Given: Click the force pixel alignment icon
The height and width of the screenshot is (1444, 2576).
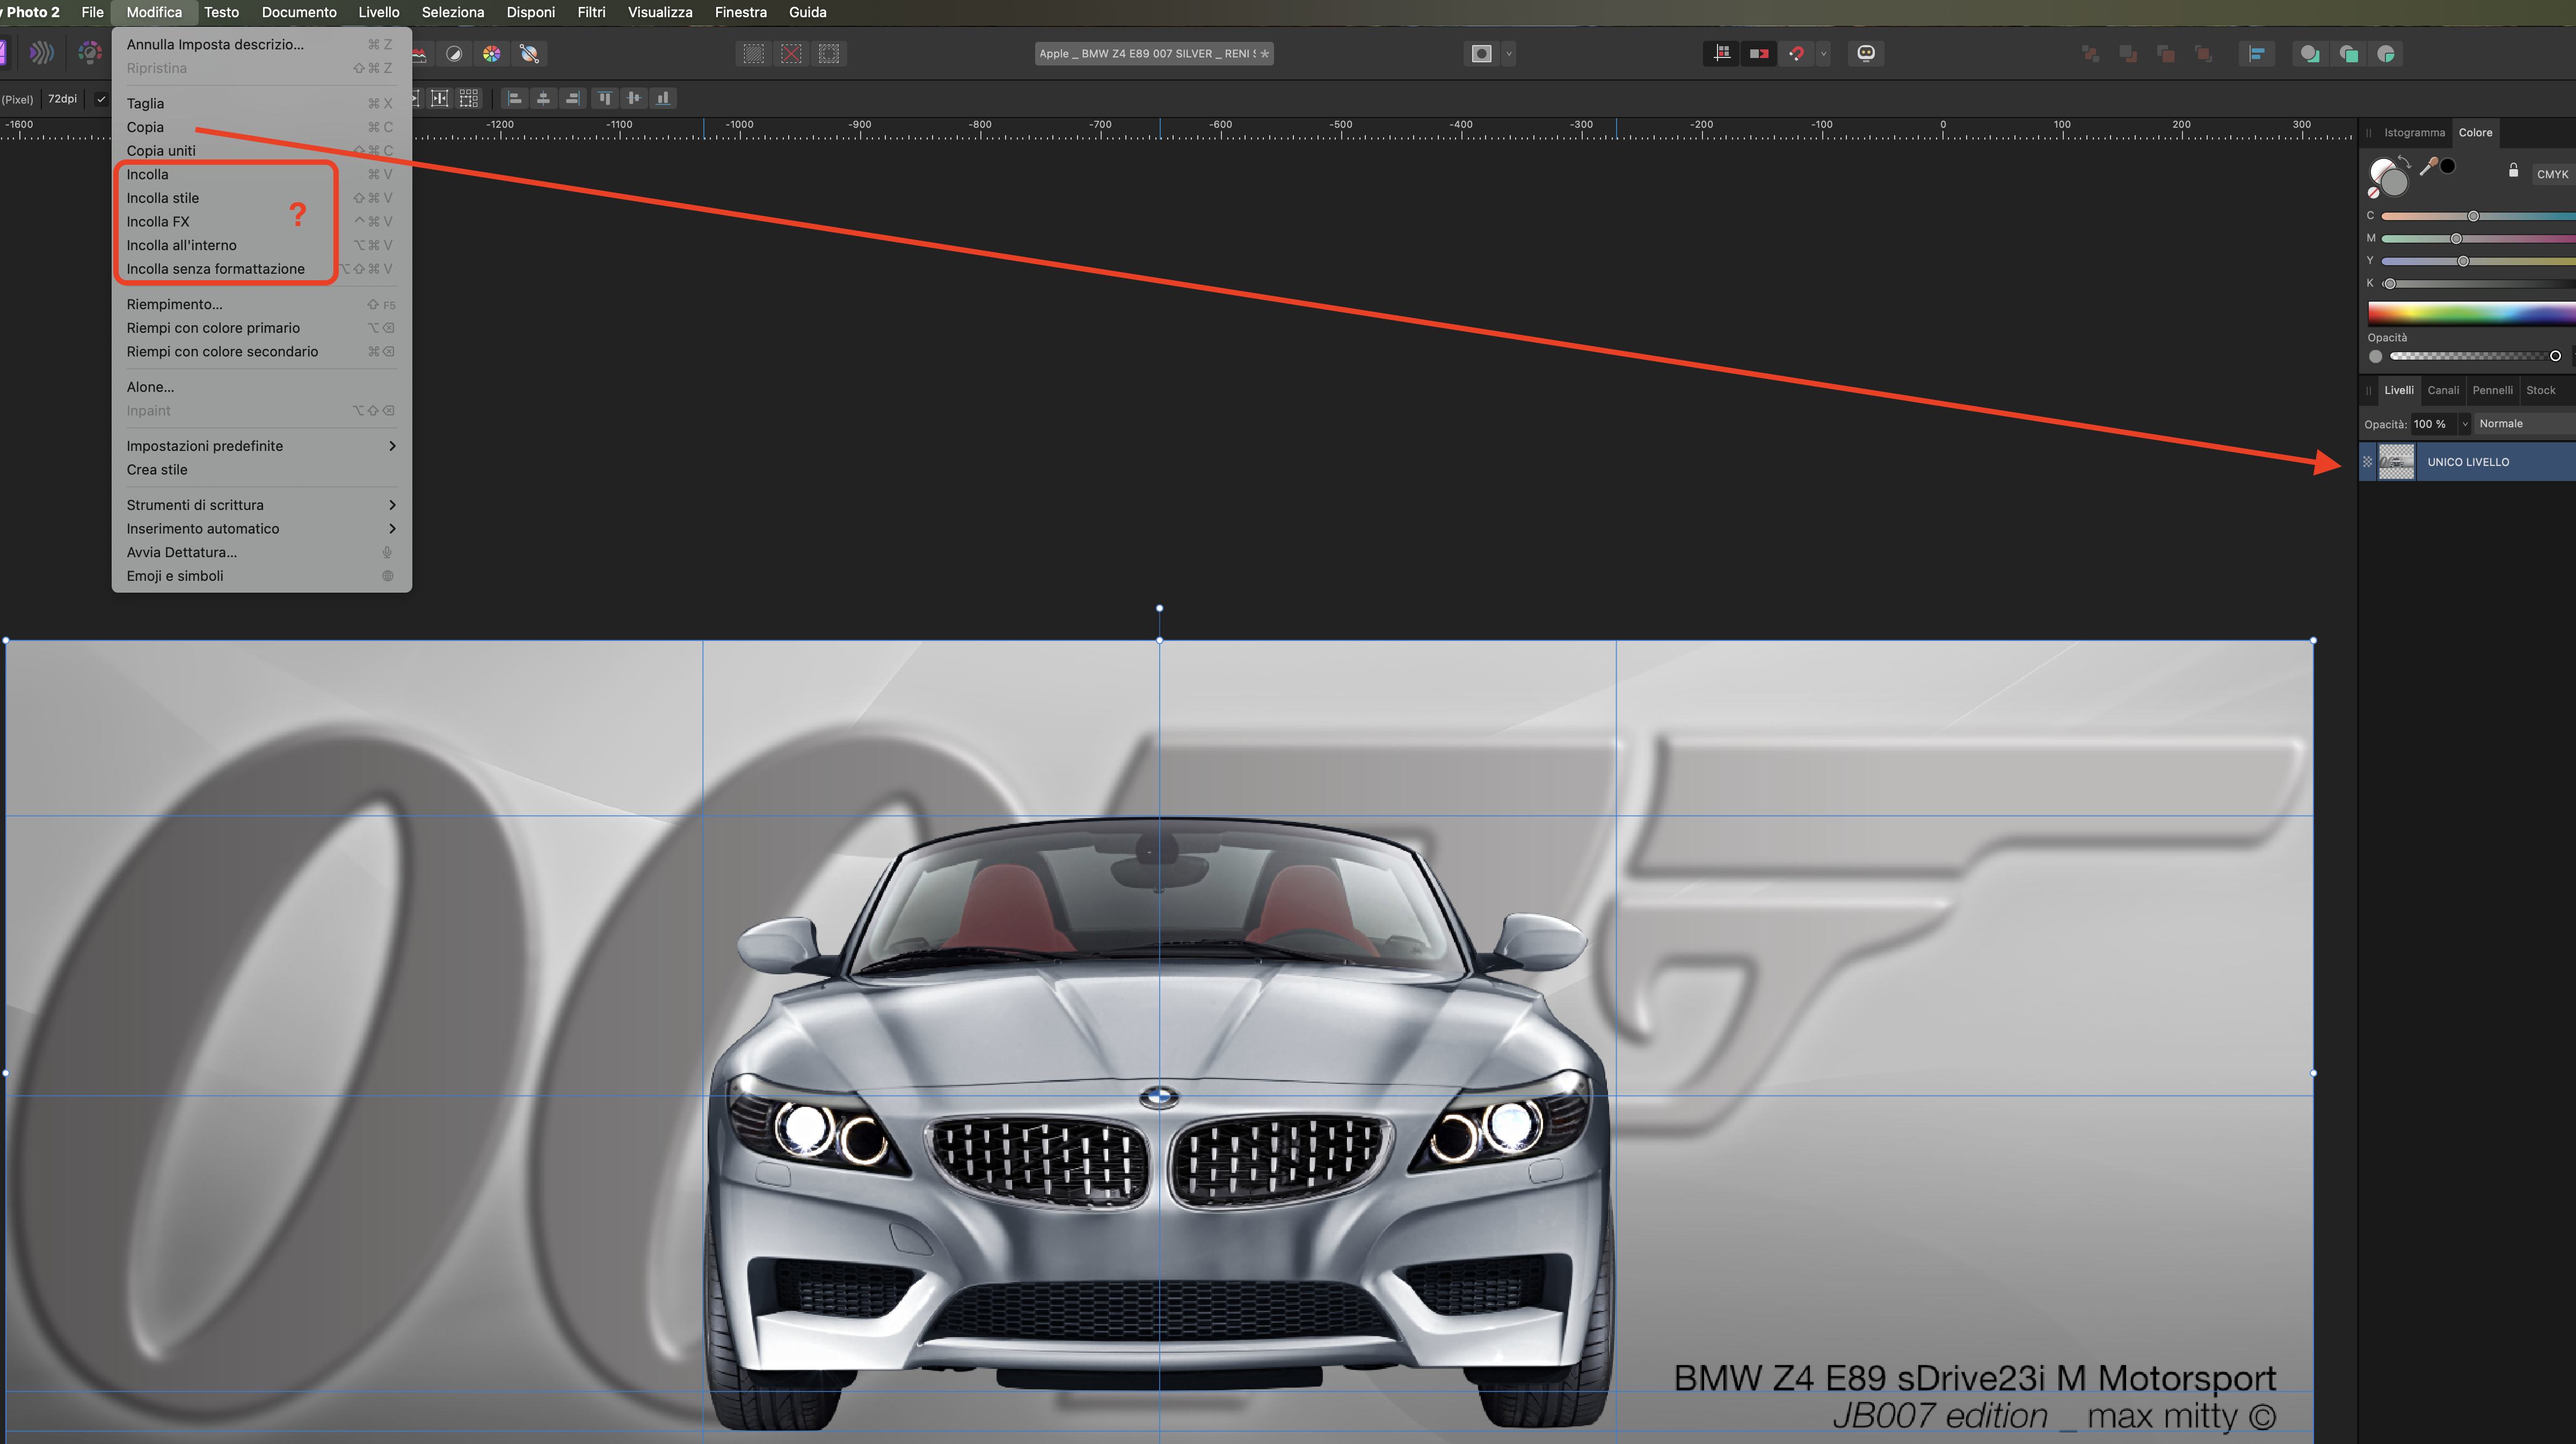Looking at the screenshot, I should 1721,54.
